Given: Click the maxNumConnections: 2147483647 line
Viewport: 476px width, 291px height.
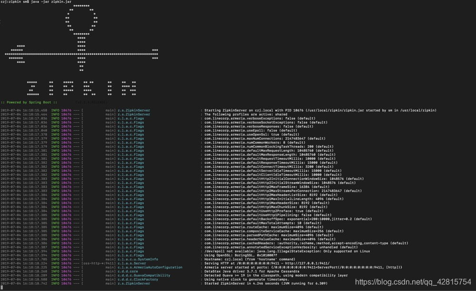Looking at the screenshot, I should tap(265, 139).
